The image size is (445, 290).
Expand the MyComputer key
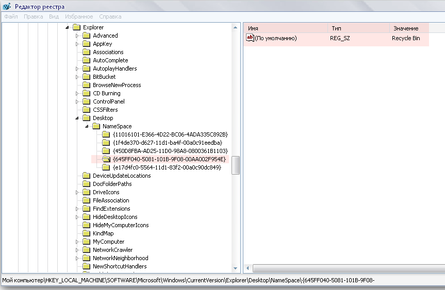point(77,242)
